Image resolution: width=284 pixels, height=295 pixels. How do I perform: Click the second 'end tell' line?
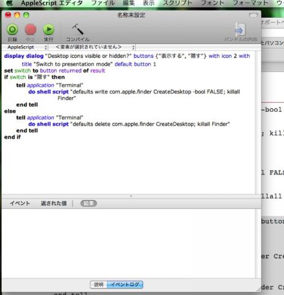tap(27, 131)
